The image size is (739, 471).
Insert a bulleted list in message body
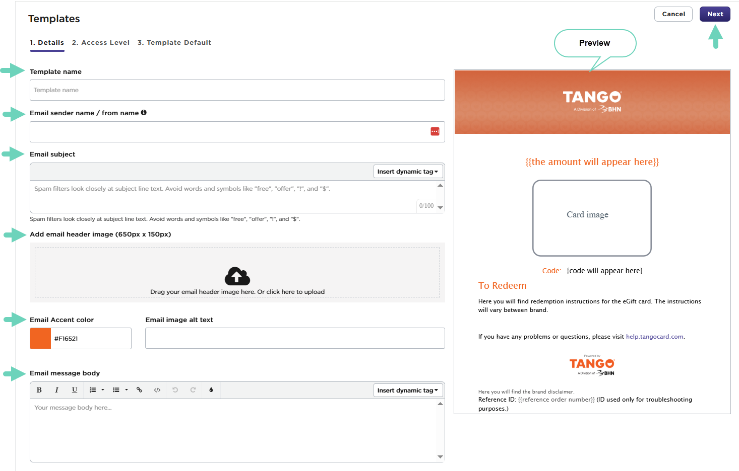tap(116, 390)
